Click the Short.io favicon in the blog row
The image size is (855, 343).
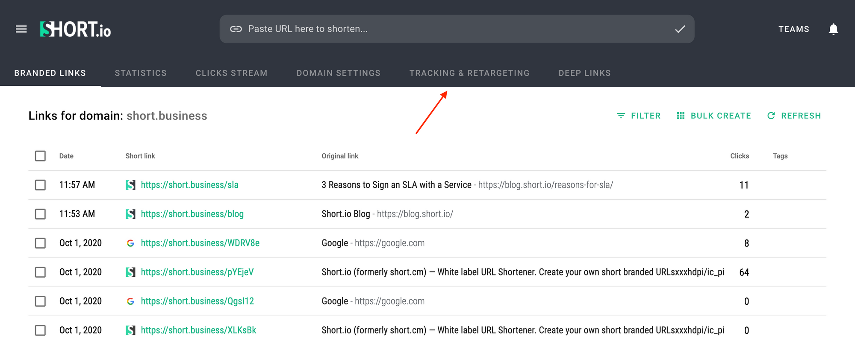[130, 214]
